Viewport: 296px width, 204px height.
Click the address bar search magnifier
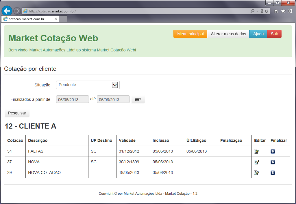pos(252,11)
